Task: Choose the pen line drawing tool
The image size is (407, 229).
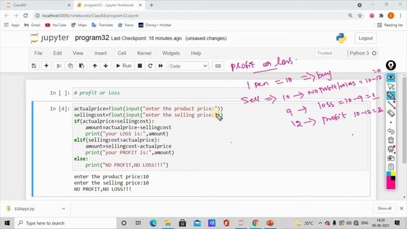Action: [390, 104]
